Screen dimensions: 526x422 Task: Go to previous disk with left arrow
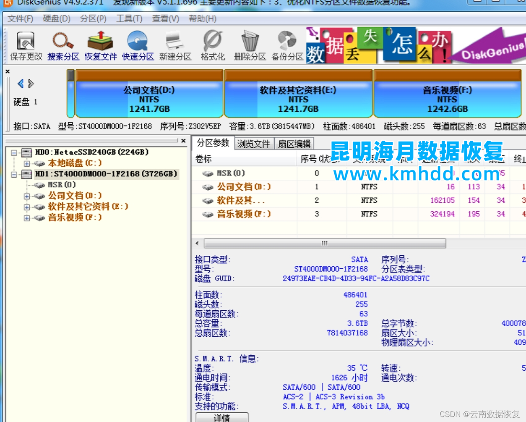tap(20, 84)
